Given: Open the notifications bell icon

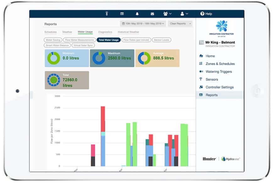Looking at the screenshot, I should point(137,14).
